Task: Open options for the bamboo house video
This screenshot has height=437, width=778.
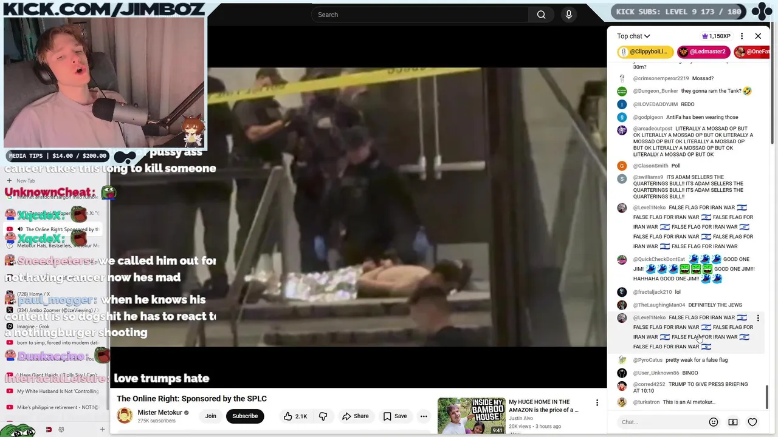Action: [x=597, y=402]
